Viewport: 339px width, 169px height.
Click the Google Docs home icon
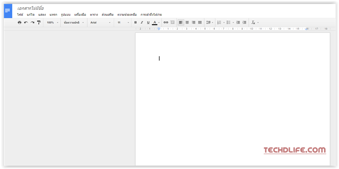point(8,11)
